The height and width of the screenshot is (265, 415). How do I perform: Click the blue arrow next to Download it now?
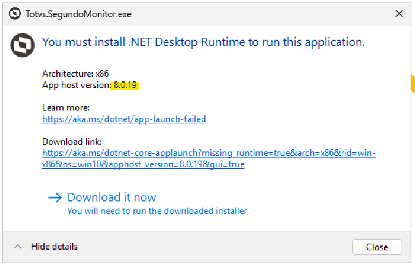(x=55, y=197)
